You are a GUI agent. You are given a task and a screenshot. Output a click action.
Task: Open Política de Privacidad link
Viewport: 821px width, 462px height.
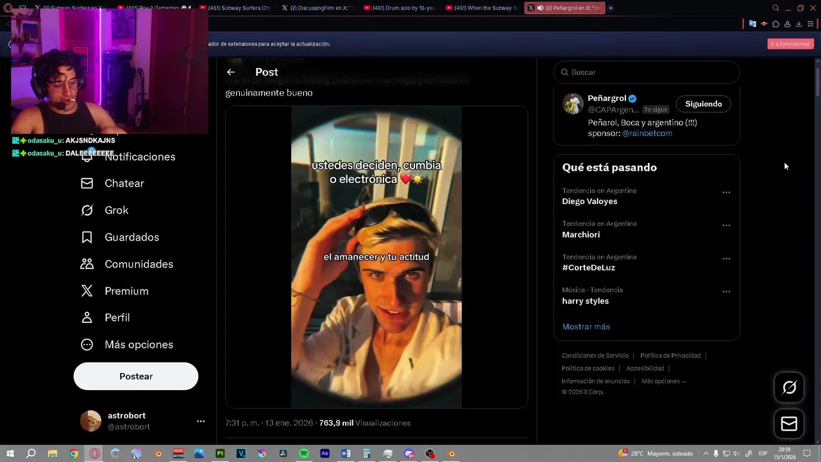click(670, 355)
